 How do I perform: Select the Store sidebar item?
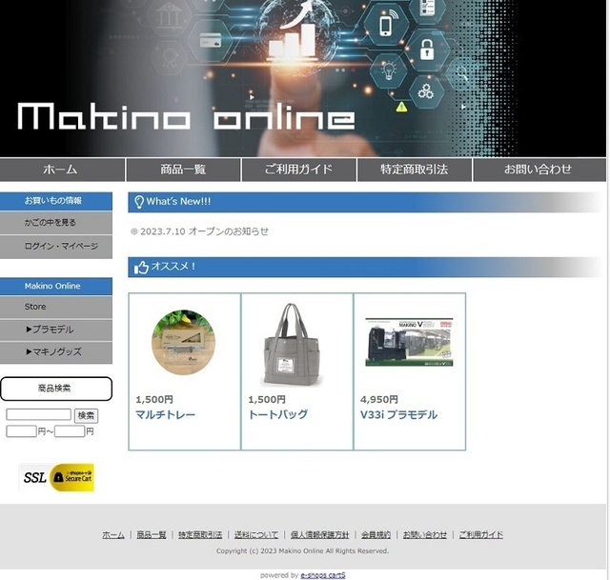(x=56, y=307)
